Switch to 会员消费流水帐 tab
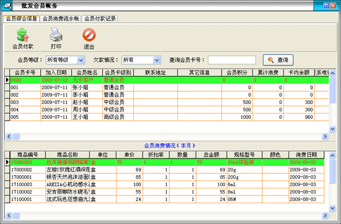Viewport: 341px width, 224px height. pos(61,19)
